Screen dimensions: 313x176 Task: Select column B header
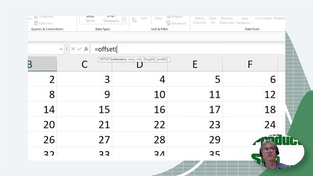coord(43,64)
